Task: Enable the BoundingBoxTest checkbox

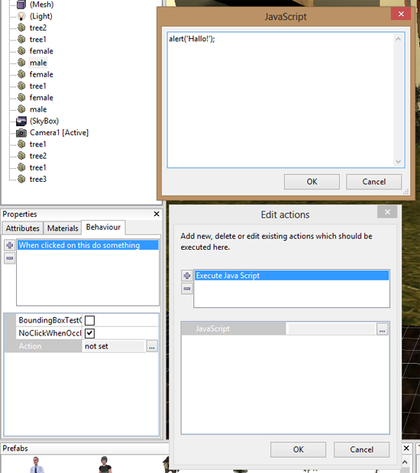Action: click(89, 320)
